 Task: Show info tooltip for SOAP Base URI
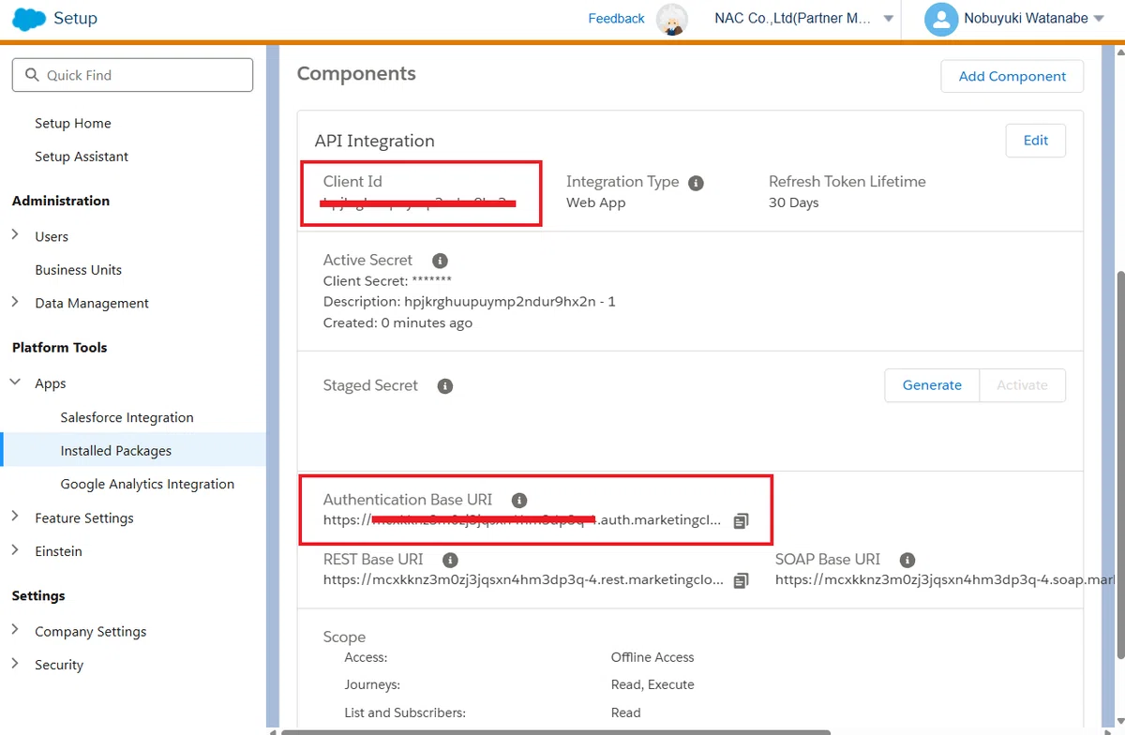tap(907, 561)
